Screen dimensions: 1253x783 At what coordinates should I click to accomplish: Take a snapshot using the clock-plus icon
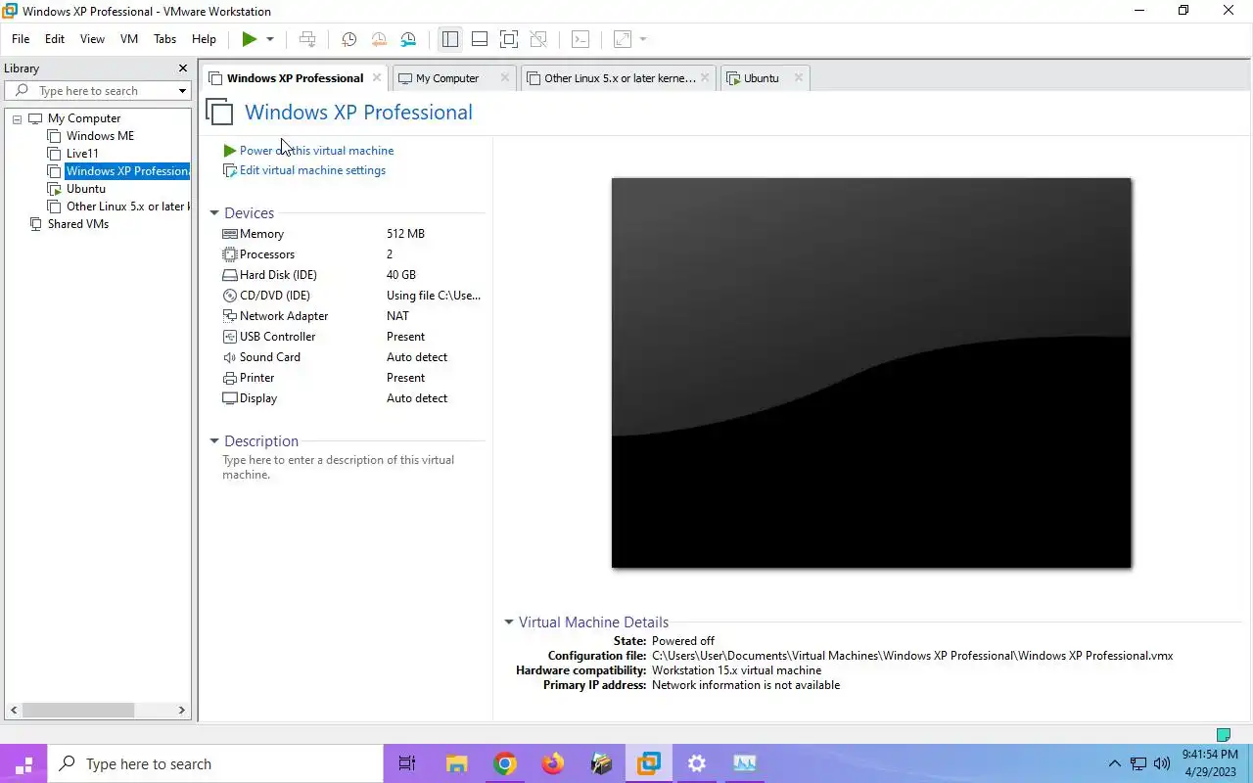tap(348, 39)
